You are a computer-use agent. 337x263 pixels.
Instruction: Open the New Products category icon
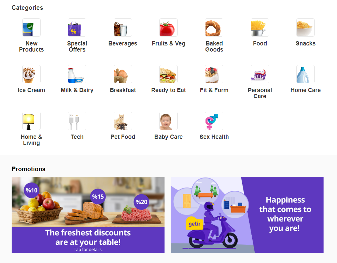click(31, 27)
